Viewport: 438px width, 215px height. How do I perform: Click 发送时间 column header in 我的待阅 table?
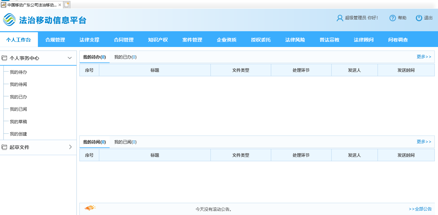(x=406, y=155)
